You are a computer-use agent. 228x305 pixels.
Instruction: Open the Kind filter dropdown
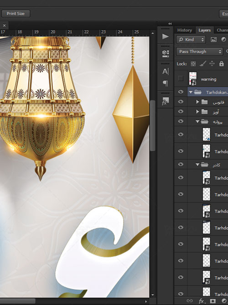(191, 39)
